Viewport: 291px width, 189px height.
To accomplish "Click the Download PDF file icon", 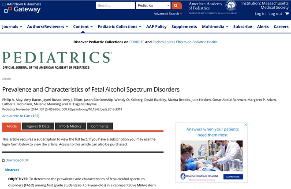I will pyautogui.click(x=4, y=160).
